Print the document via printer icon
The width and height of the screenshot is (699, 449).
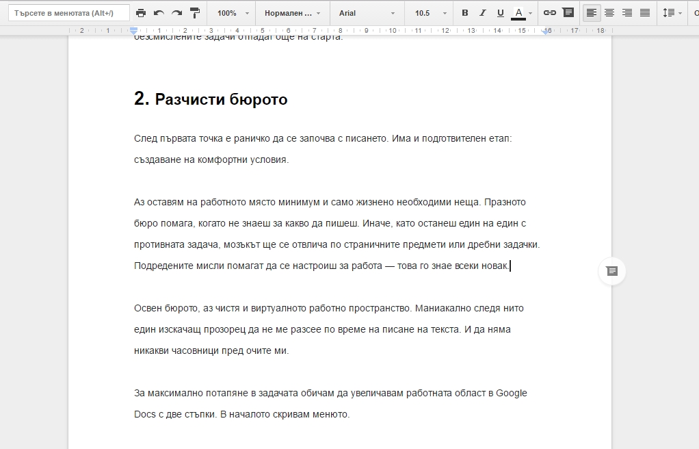coord(141,13)
